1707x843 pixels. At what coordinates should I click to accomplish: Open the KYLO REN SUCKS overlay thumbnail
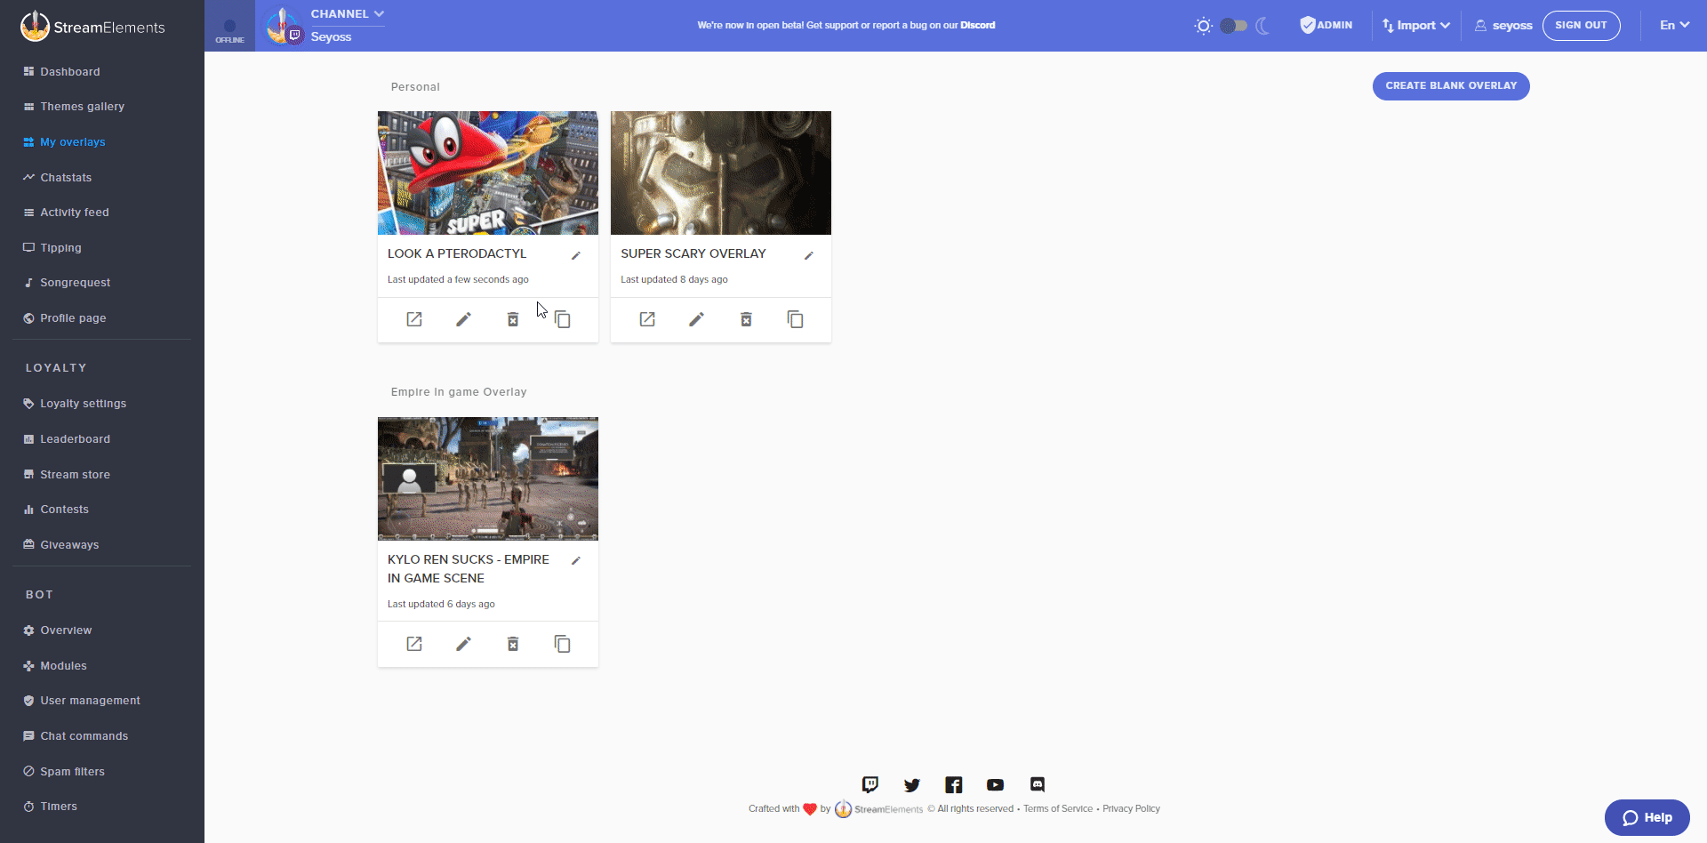pos(488,478)
